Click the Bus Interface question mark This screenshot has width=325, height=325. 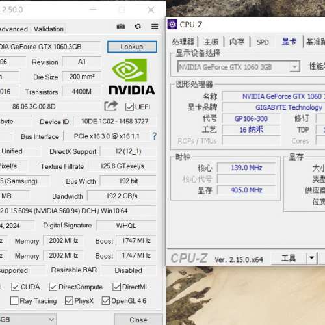154,136
